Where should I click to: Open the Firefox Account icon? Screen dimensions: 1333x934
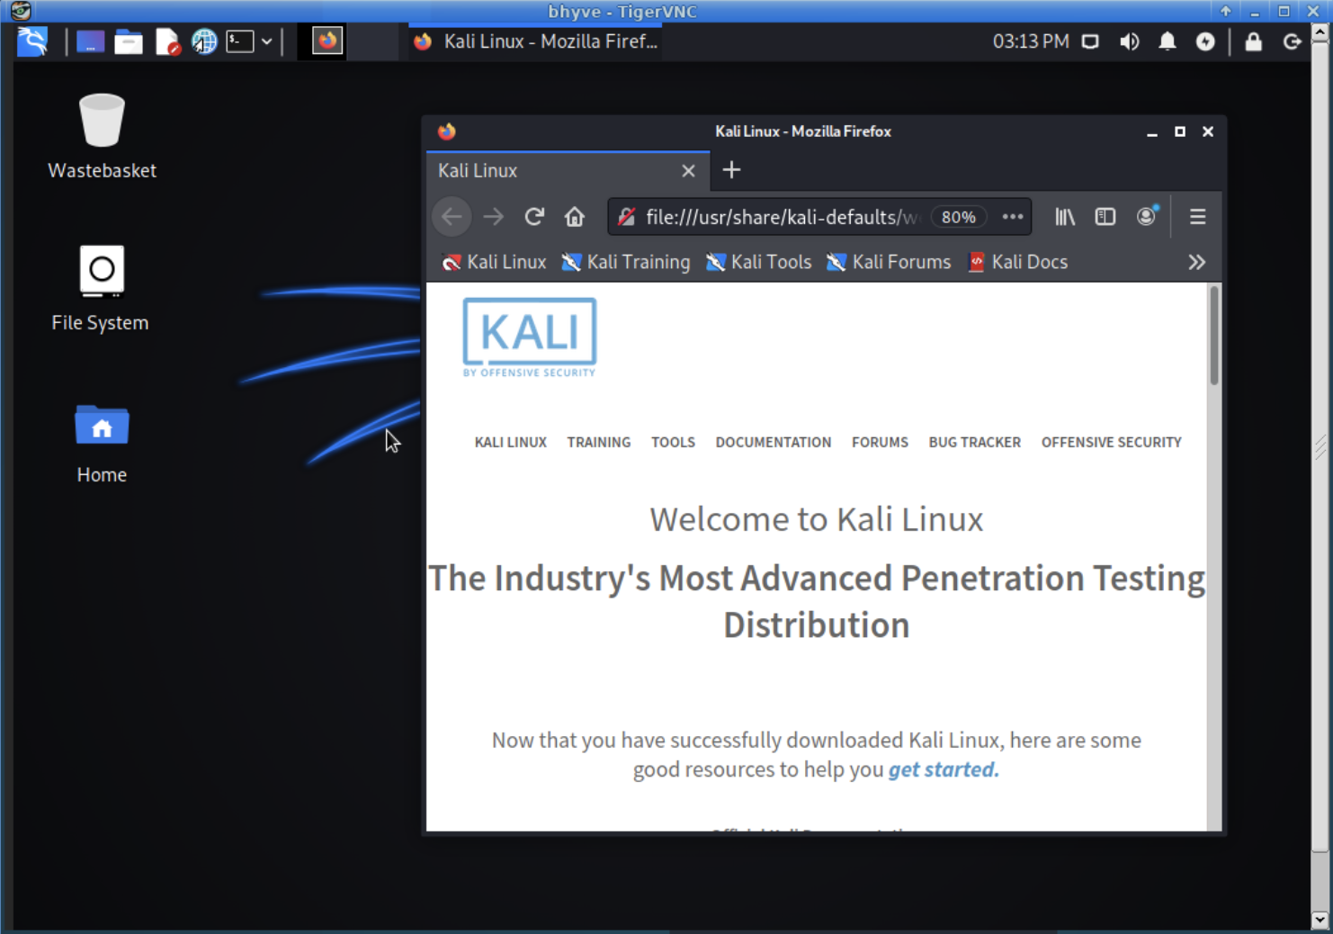[x=1146, y=217]
